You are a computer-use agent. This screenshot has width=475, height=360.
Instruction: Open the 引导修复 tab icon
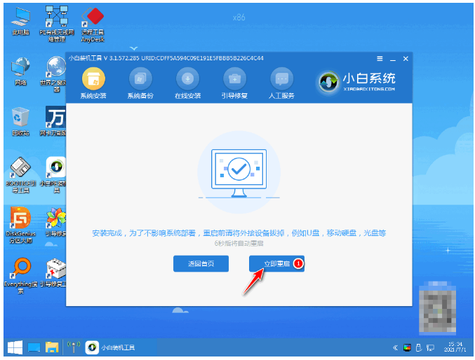(234, 79)
